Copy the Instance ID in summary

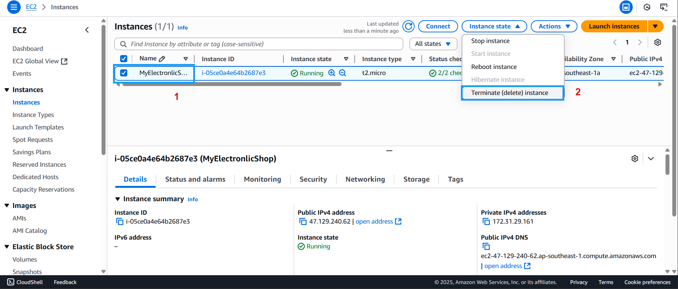(x=119, y=222)
